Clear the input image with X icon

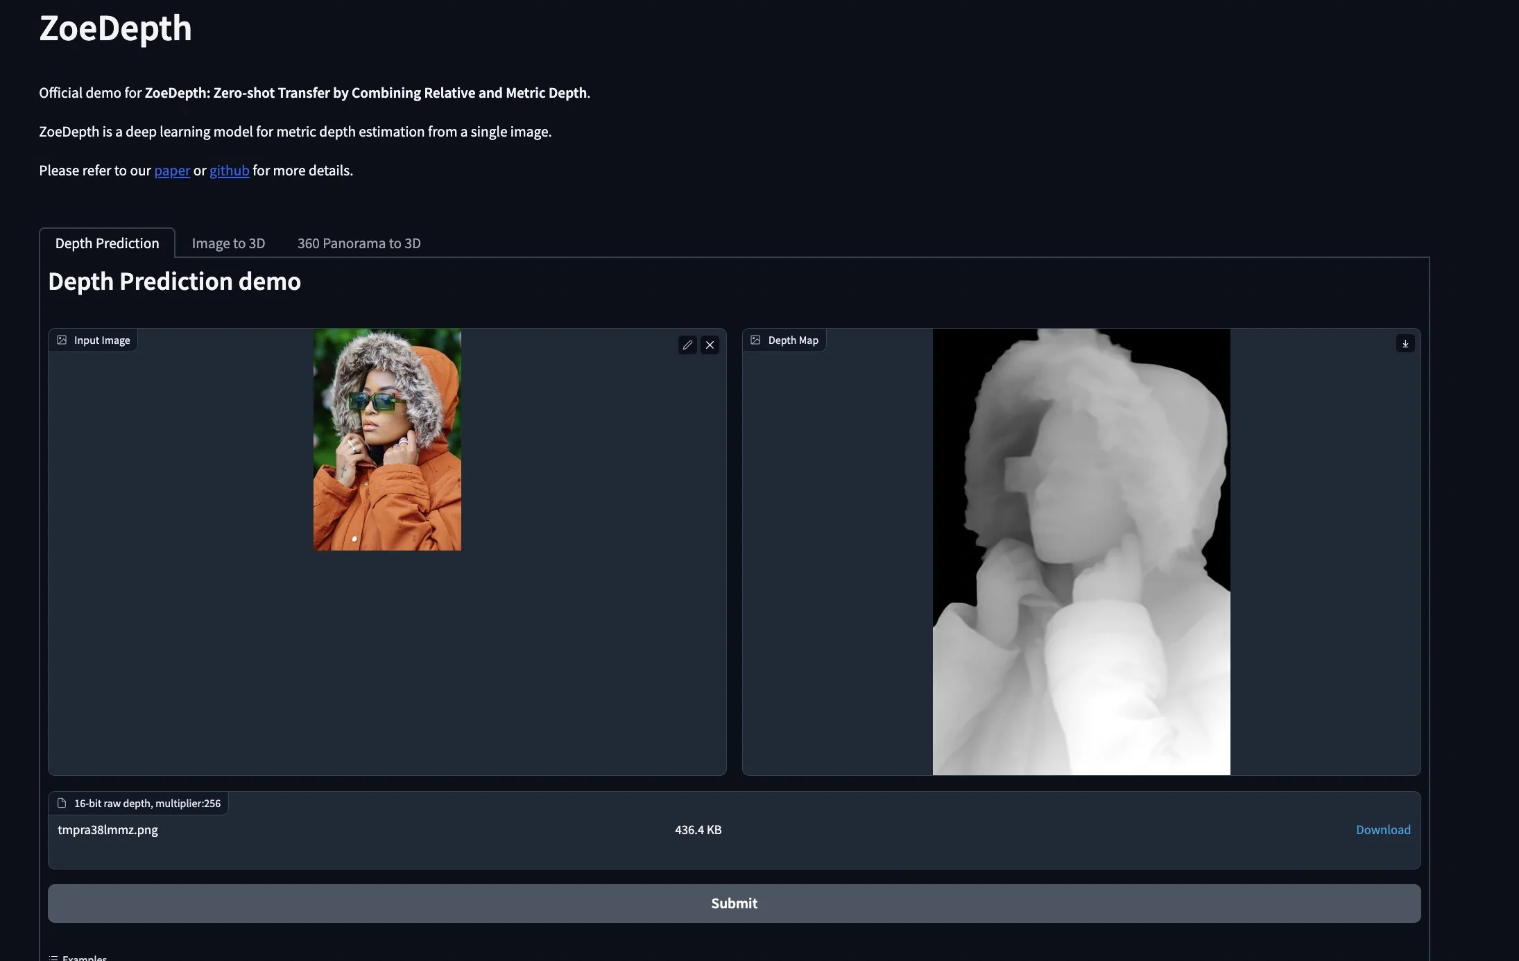[x=710, y=345]
